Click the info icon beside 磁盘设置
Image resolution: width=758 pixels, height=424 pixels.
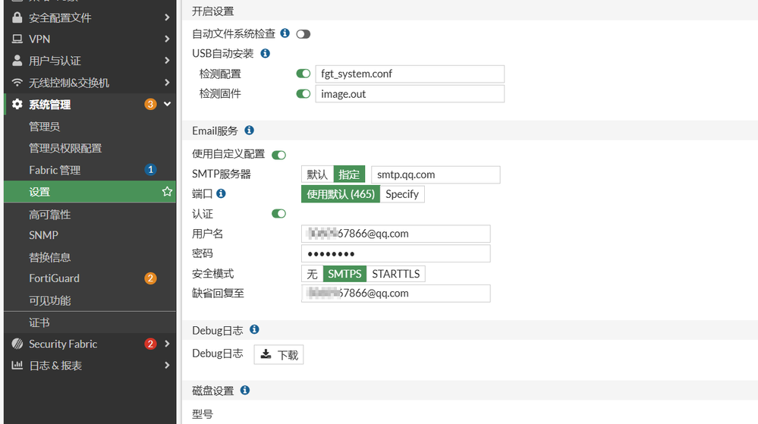245,390
